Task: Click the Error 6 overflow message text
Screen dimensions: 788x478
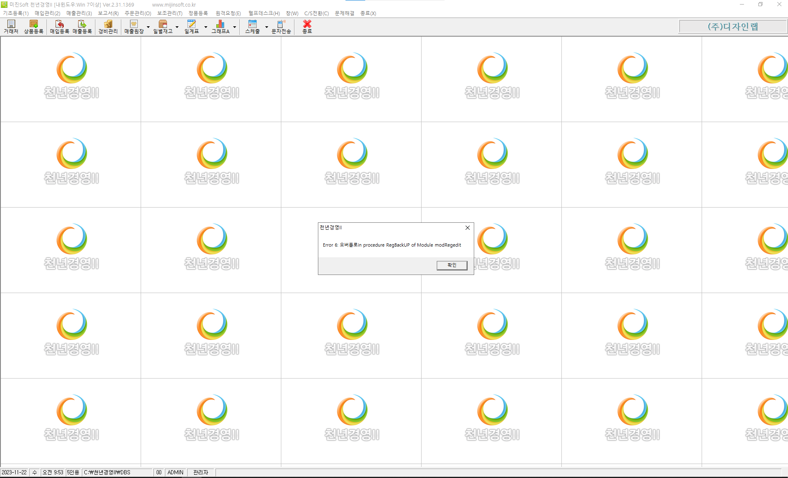Action: (x=392, y=245)
